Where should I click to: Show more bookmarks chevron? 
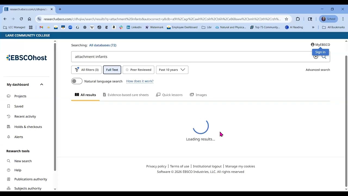(313, 27)
